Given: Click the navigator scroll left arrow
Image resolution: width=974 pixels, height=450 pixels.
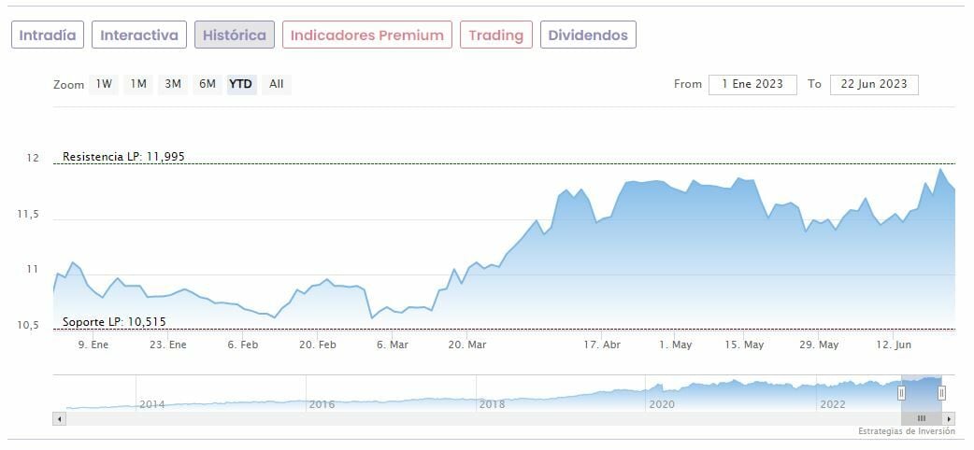Looking at the screenshot, I should click(x=59, y=418).
